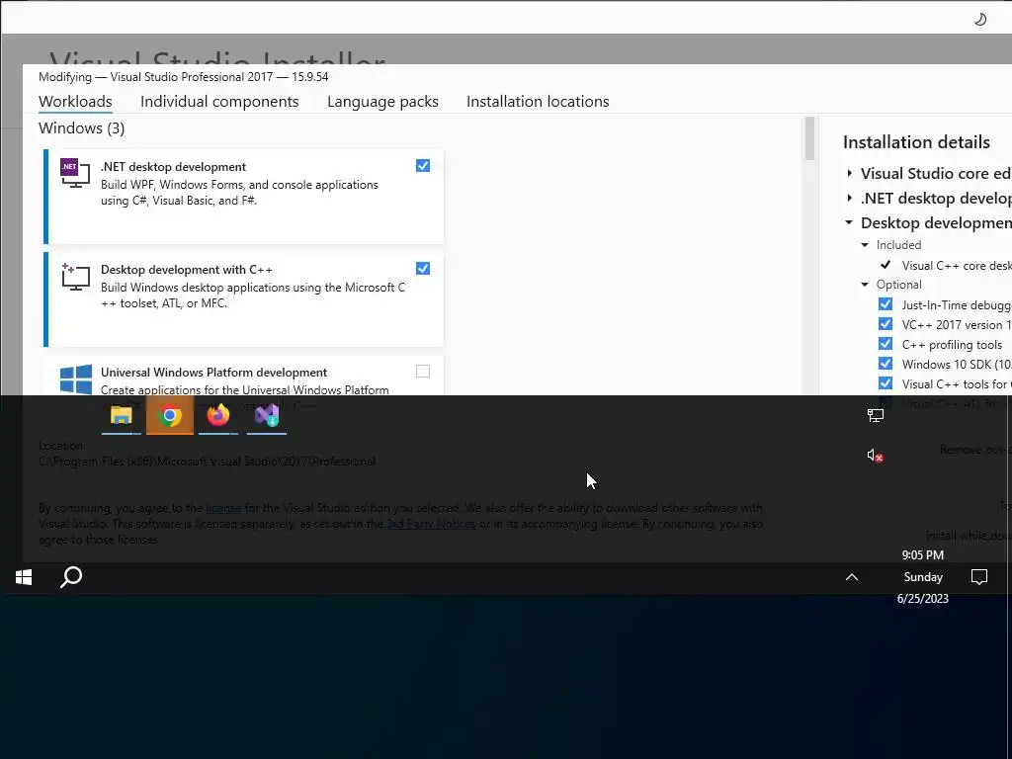Select Universal Windows Platform development title

(214, 373)
